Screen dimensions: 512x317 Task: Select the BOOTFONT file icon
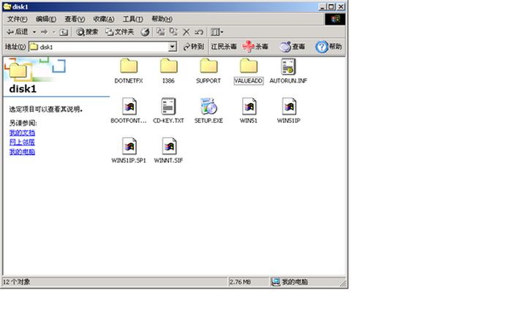tap(129, 107)
